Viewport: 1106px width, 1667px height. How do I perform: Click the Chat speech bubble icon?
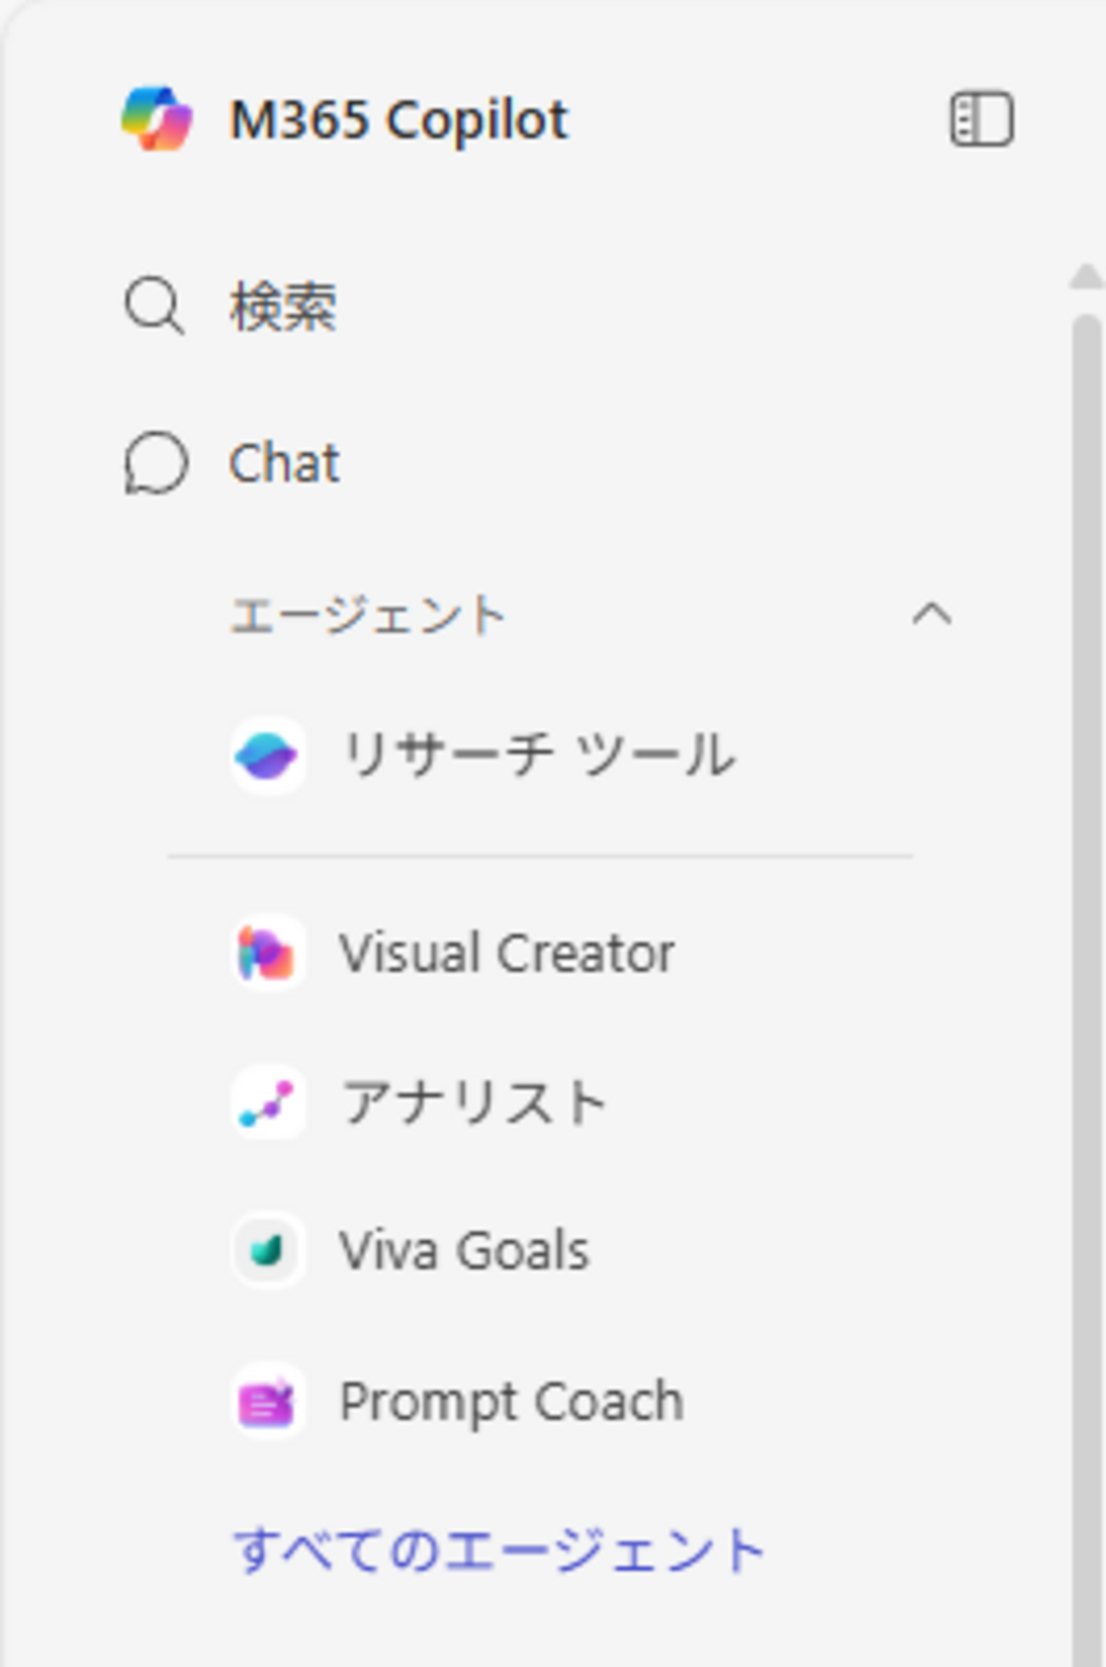[x=156, y=464]
